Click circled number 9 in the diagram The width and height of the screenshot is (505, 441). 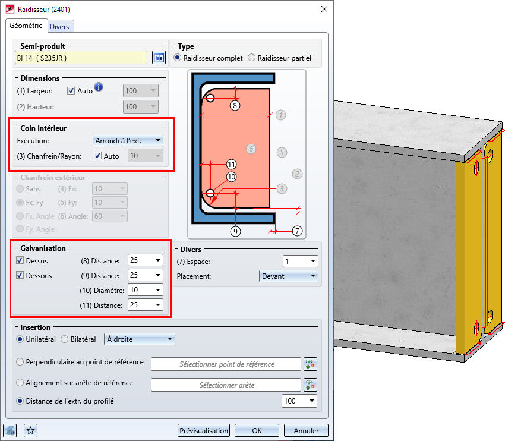pyautogui.click(x=236, y=230)
